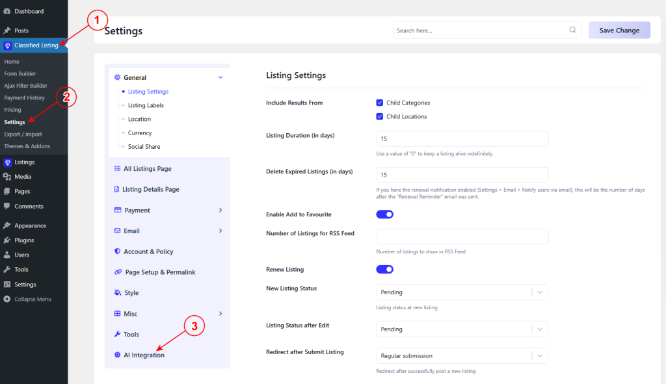
Task: Select the Listing Labels sub-item
Action: tap(146, 105)
